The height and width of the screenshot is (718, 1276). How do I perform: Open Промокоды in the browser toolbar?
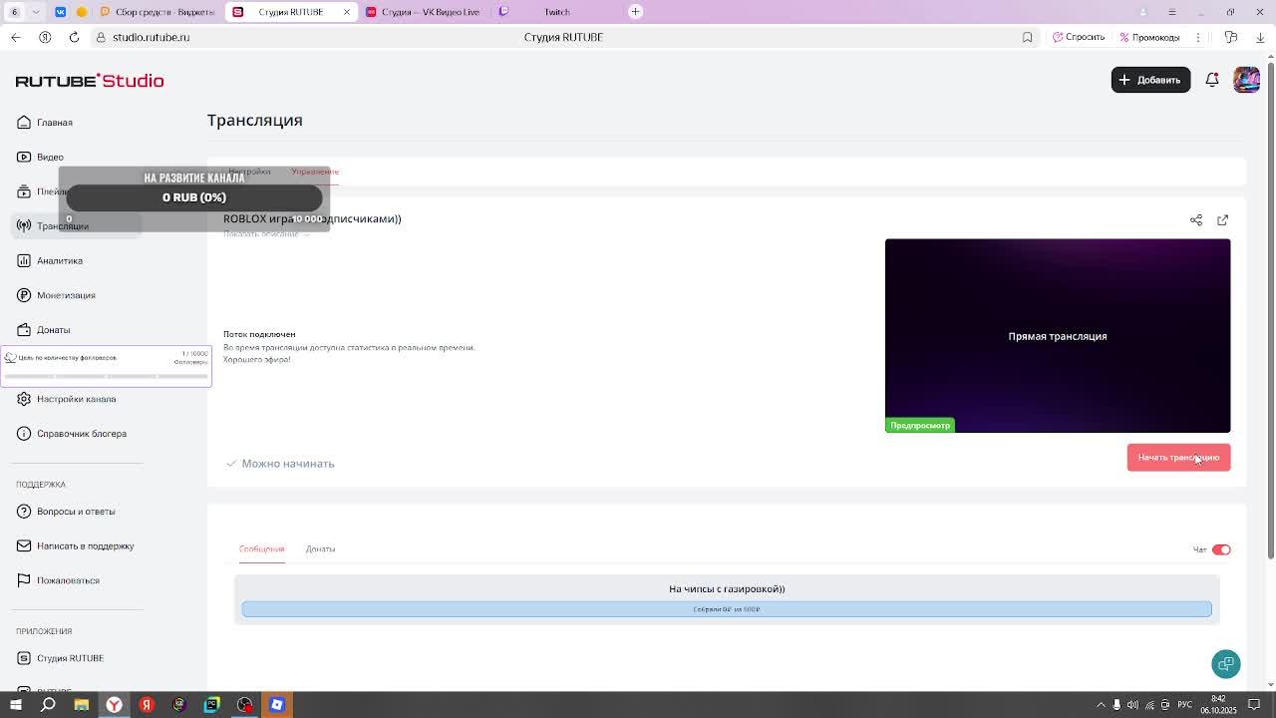click(1149, 37)
